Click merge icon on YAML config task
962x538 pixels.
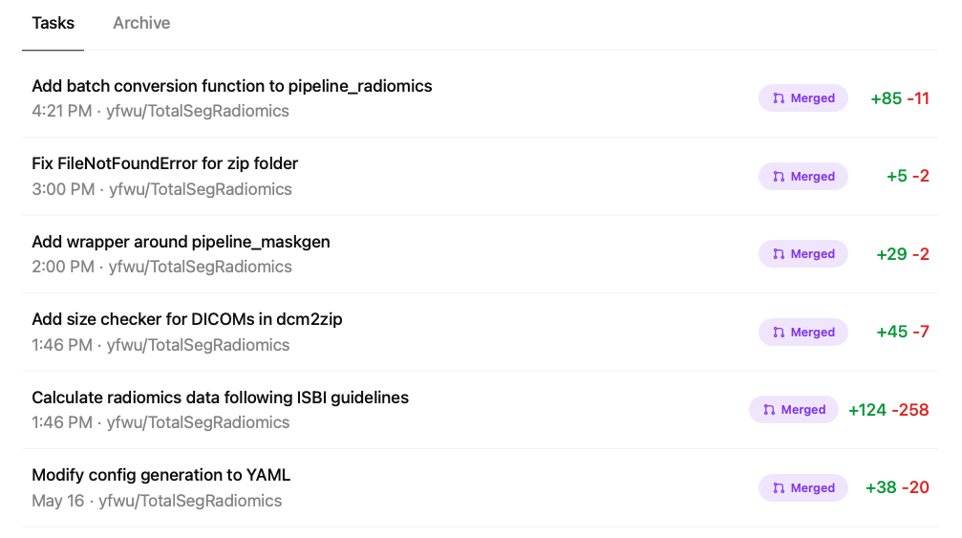(x=779, y=488)
